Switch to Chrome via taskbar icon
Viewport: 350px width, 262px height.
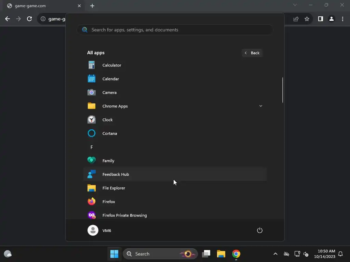coord(236,254)
